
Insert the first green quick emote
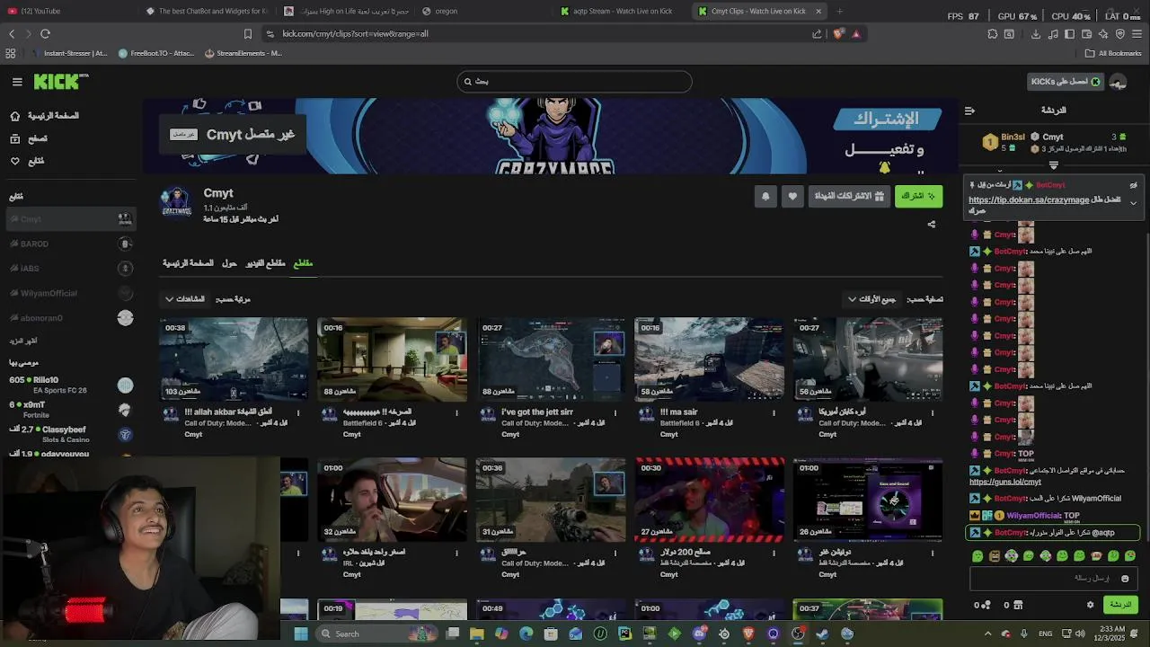pos(977,556)
